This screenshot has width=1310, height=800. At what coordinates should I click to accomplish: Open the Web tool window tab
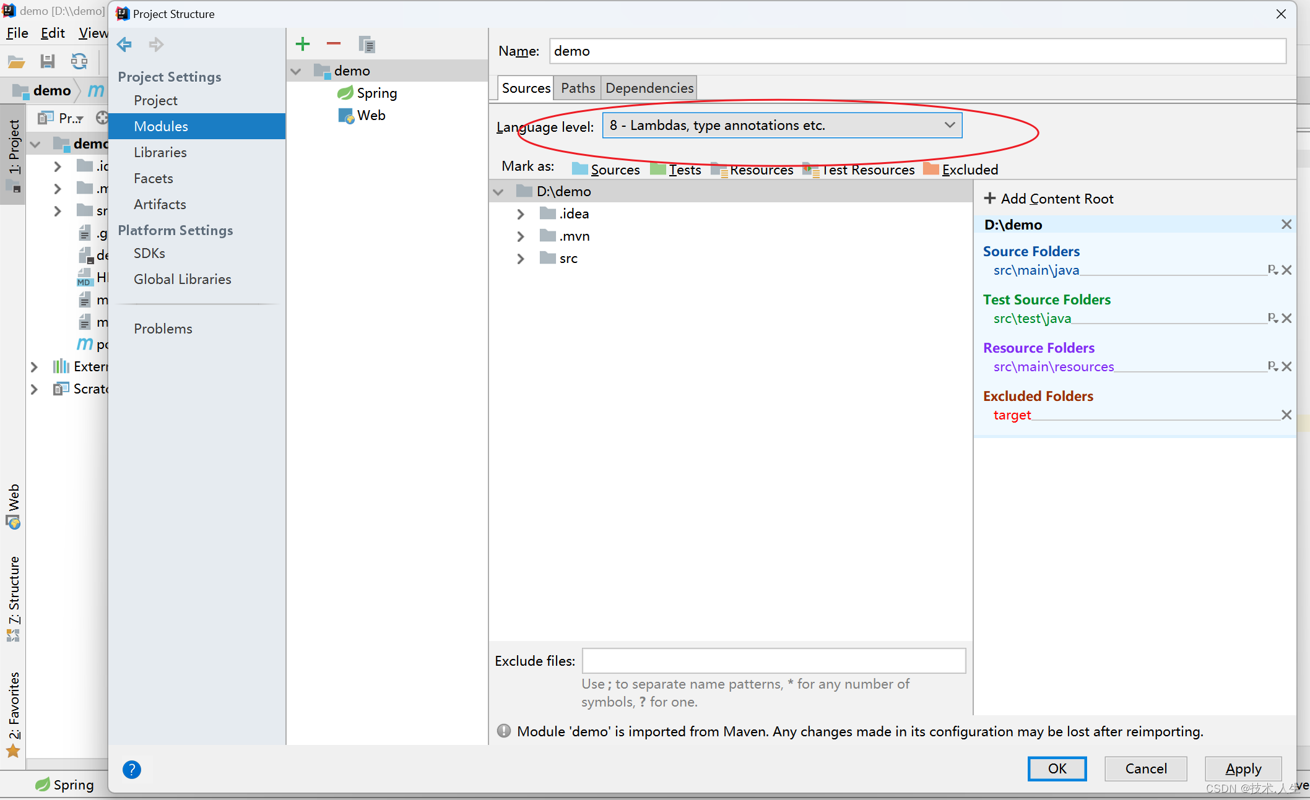click(x=13, y=506)
